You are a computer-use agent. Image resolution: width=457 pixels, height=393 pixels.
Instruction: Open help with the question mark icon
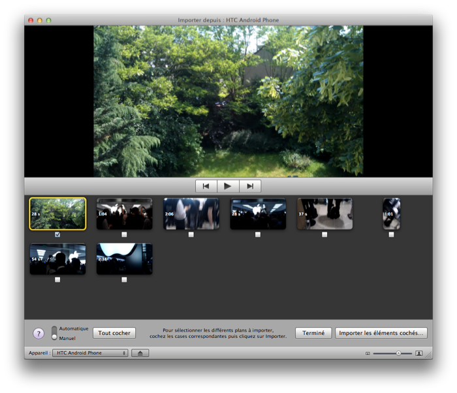(39, 334)
